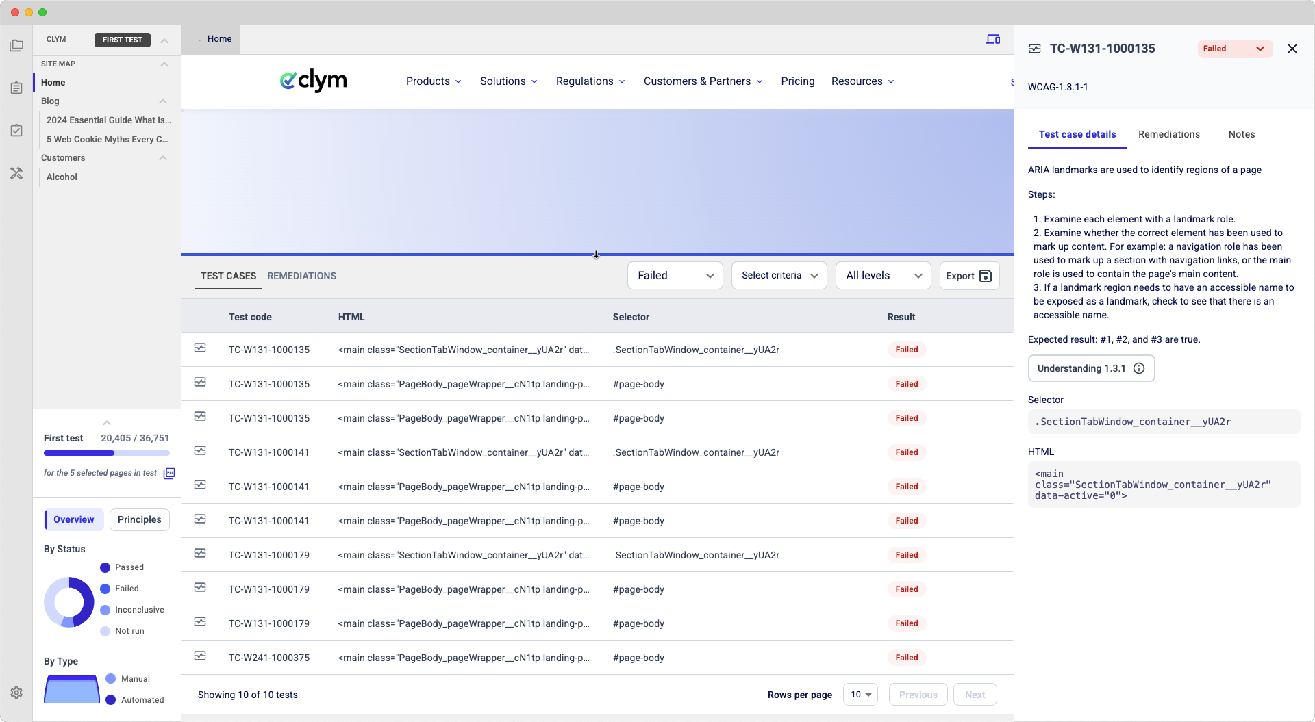The height and width of the screenshot is (722, 1315).
Task: Open the checklist tasks icon in left rail
Action: tap(16, 131)
